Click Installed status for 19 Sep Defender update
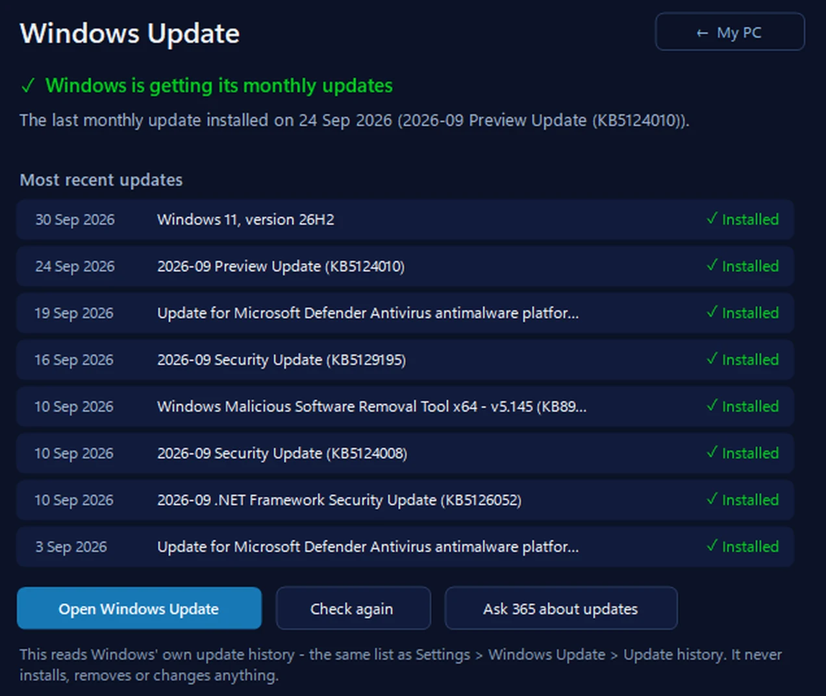This screenshot has height=696, width=826. [743, 313]
